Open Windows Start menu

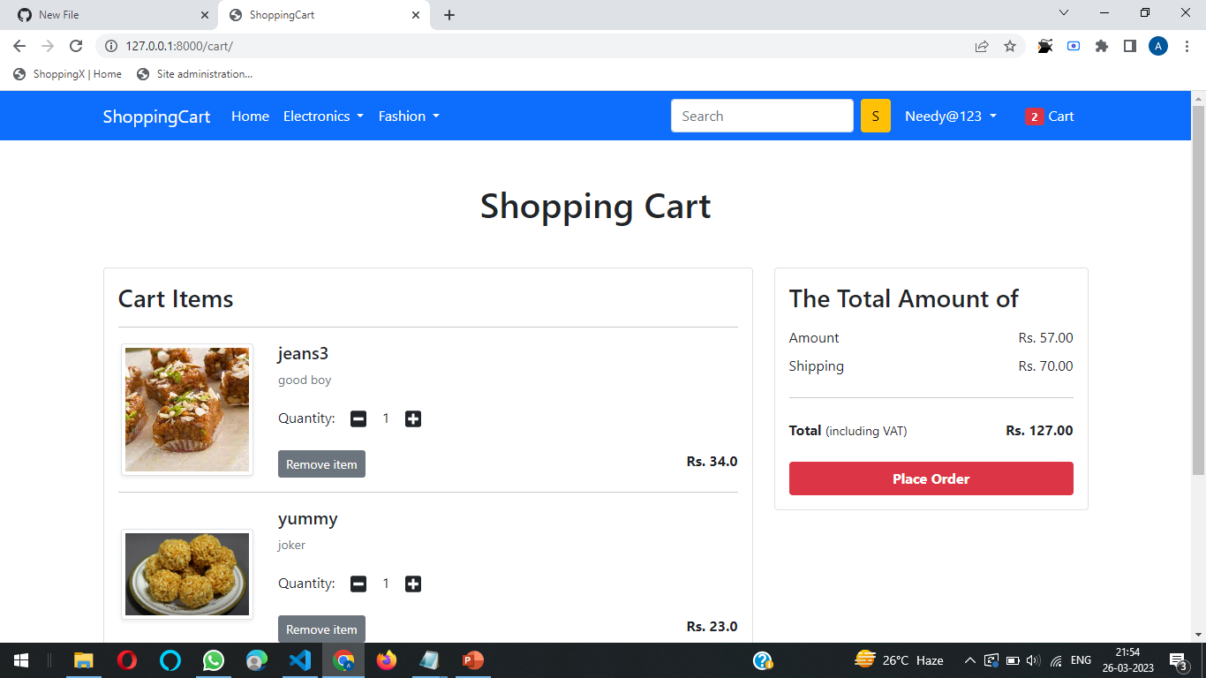pyautogui.click(x=21, y=660)
